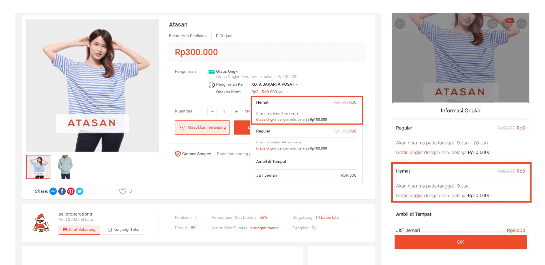Screen dimensions: 545x265
Task: Click the quantity input field
Action: tap(224, 111)
